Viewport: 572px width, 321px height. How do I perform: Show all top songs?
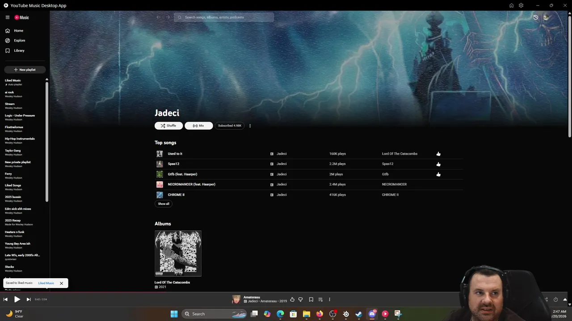point(164,204)
